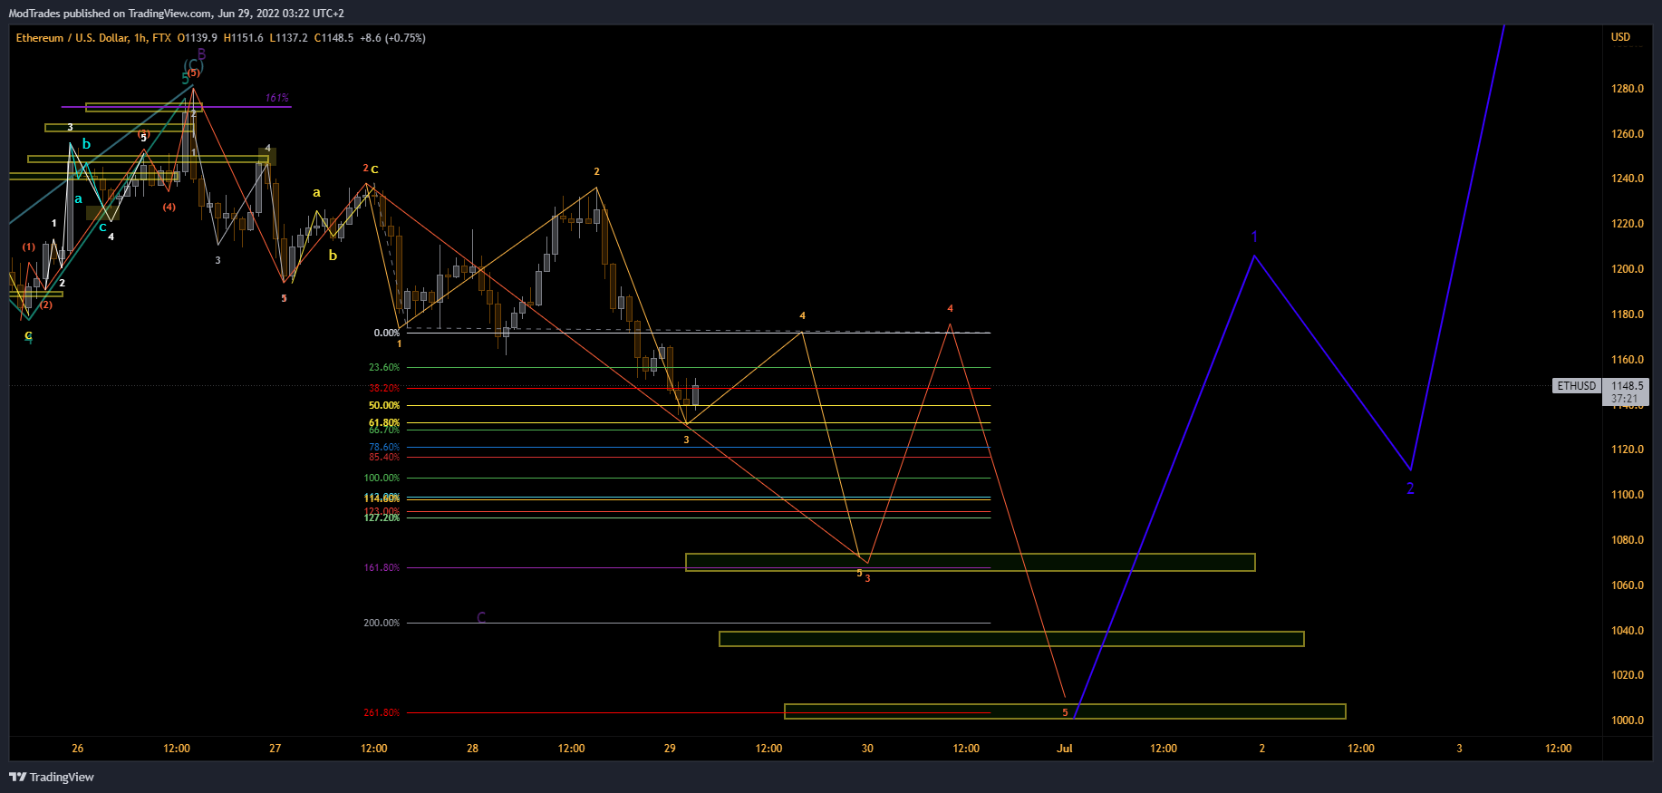1662x793 pixels.
Task: Click the 1200.0 price axis label
Action: [x=1628, y=269]
